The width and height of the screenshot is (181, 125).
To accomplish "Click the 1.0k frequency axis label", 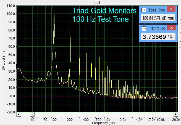I will tap(107, 120).
